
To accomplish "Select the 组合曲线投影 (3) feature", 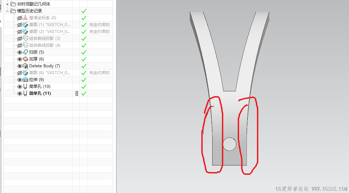I will (45, 38).
